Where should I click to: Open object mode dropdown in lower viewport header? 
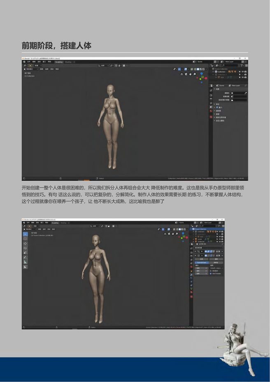[x=30, y=229]
